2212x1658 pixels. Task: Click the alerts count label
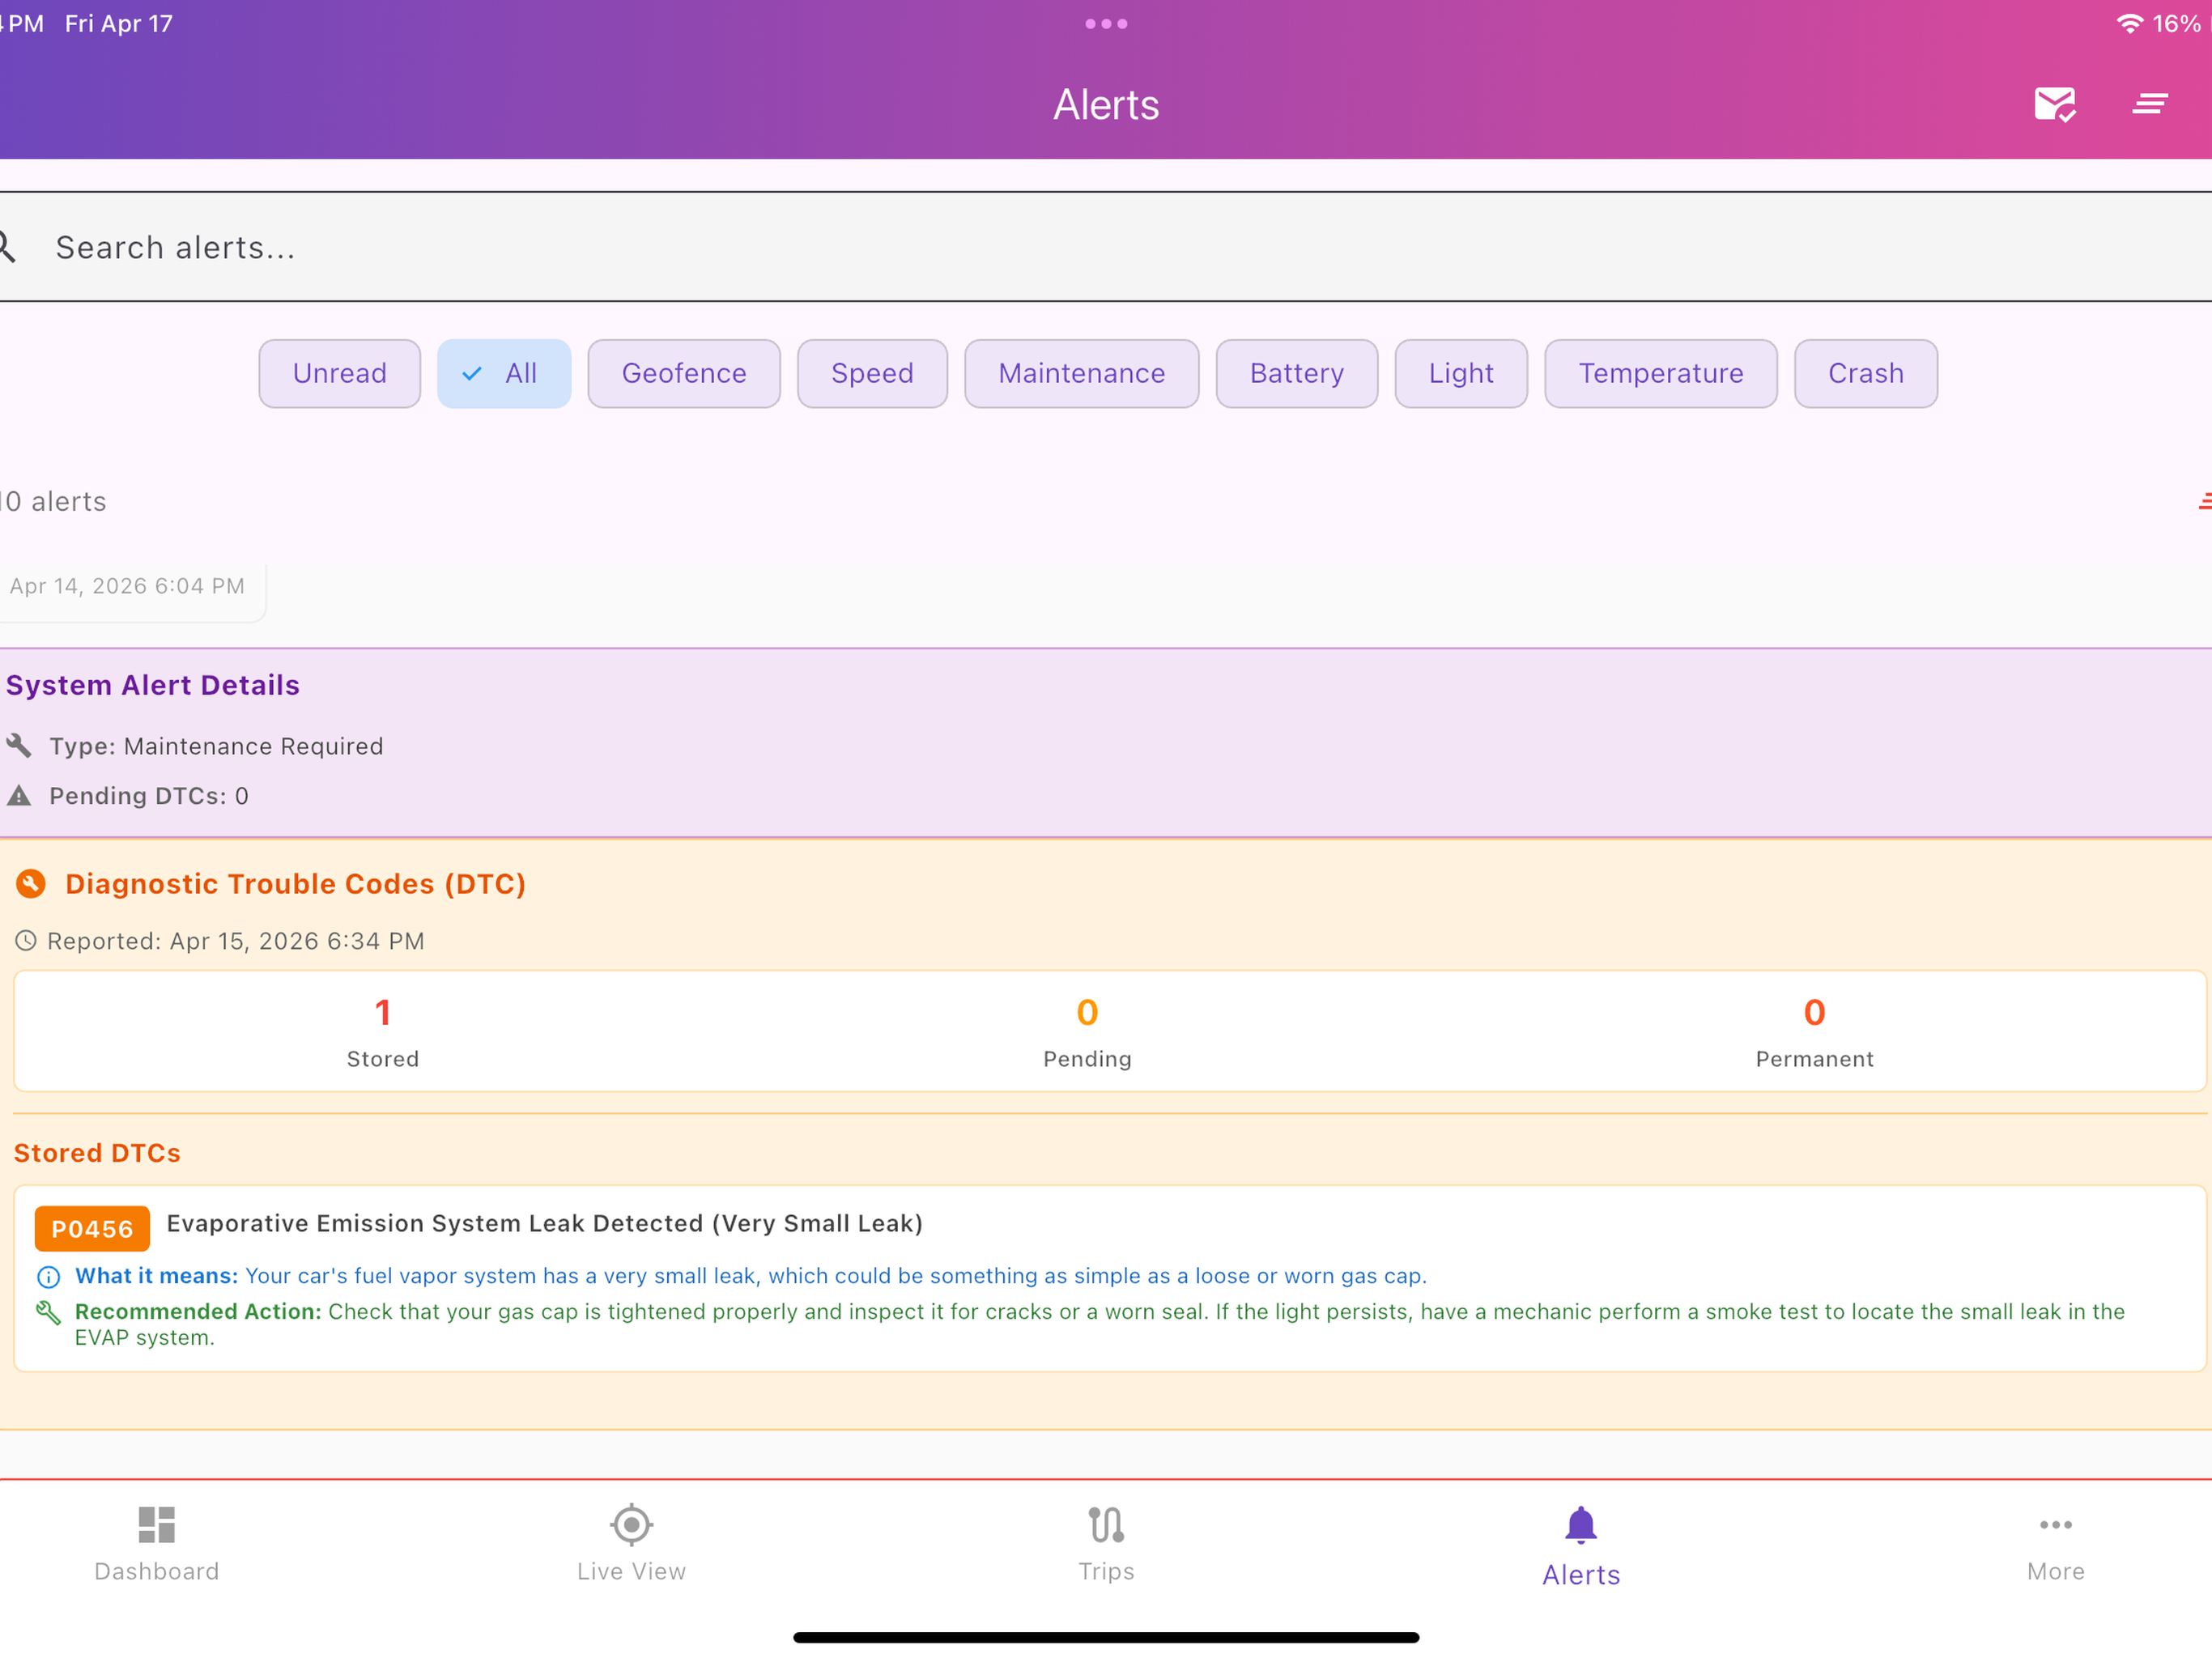(53, 501)
